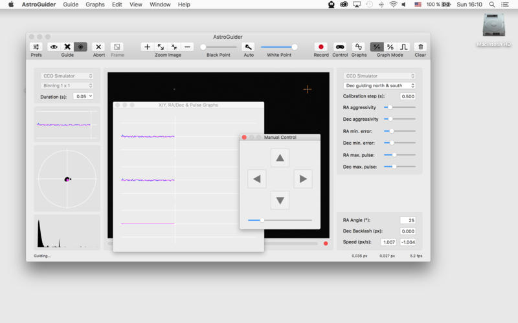
Task: Clear the graphs with trash icon
Action: [420, 47]
